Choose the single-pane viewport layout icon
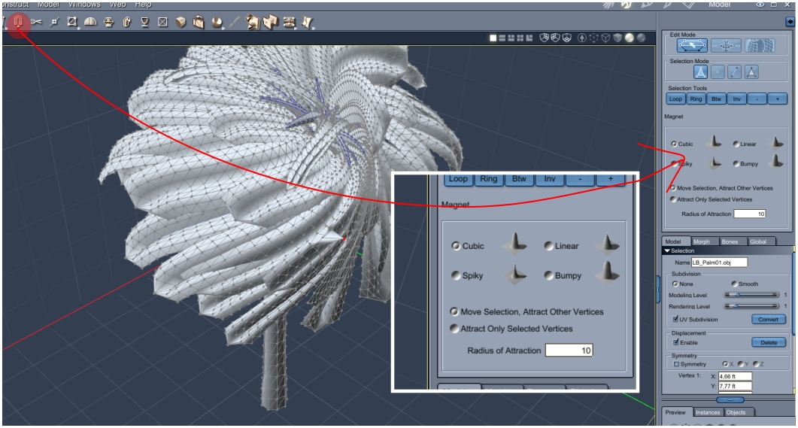 493,38
